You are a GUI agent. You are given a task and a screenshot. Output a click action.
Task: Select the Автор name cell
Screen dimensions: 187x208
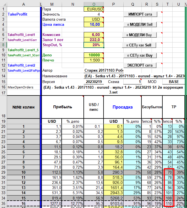pos(104,71)
